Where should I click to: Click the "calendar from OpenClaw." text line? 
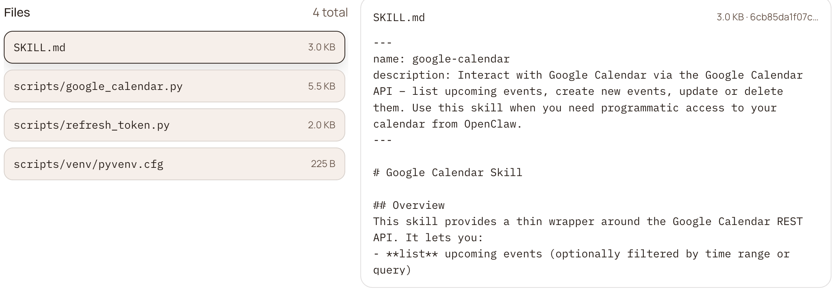click(447, 124)
